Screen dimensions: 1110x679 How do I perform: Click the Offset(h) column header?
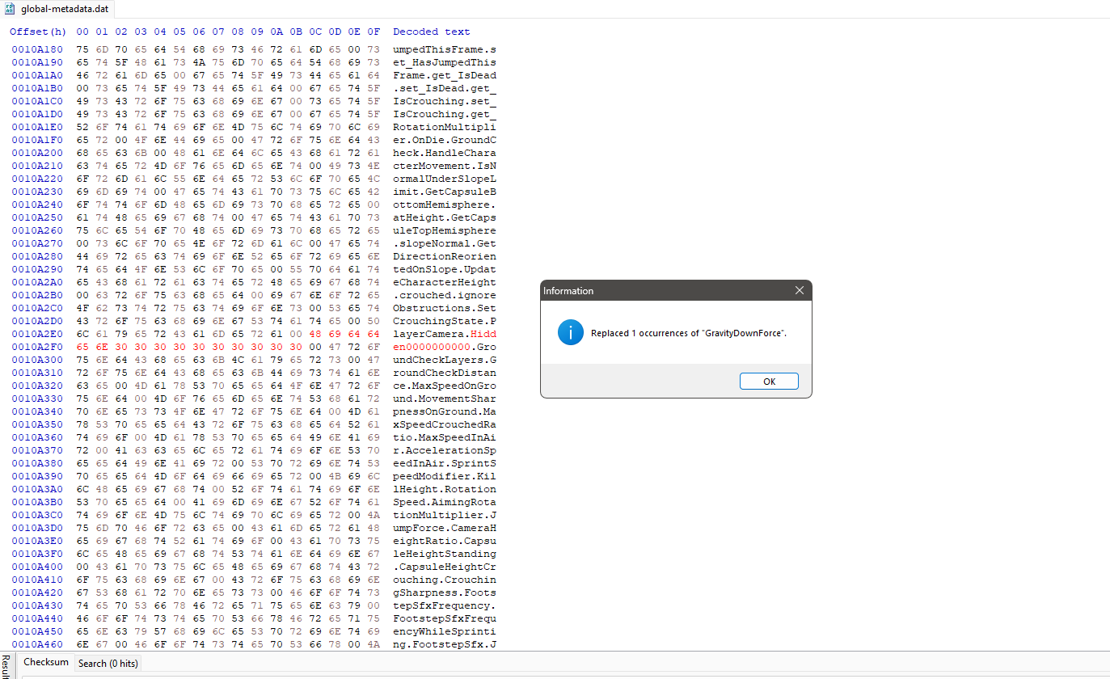click(x=38, y=32)
